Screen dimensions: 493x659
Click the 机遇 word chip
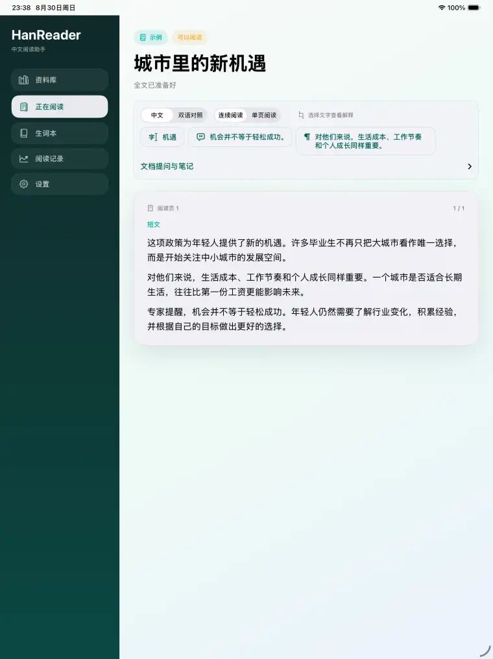coord(162,137)
